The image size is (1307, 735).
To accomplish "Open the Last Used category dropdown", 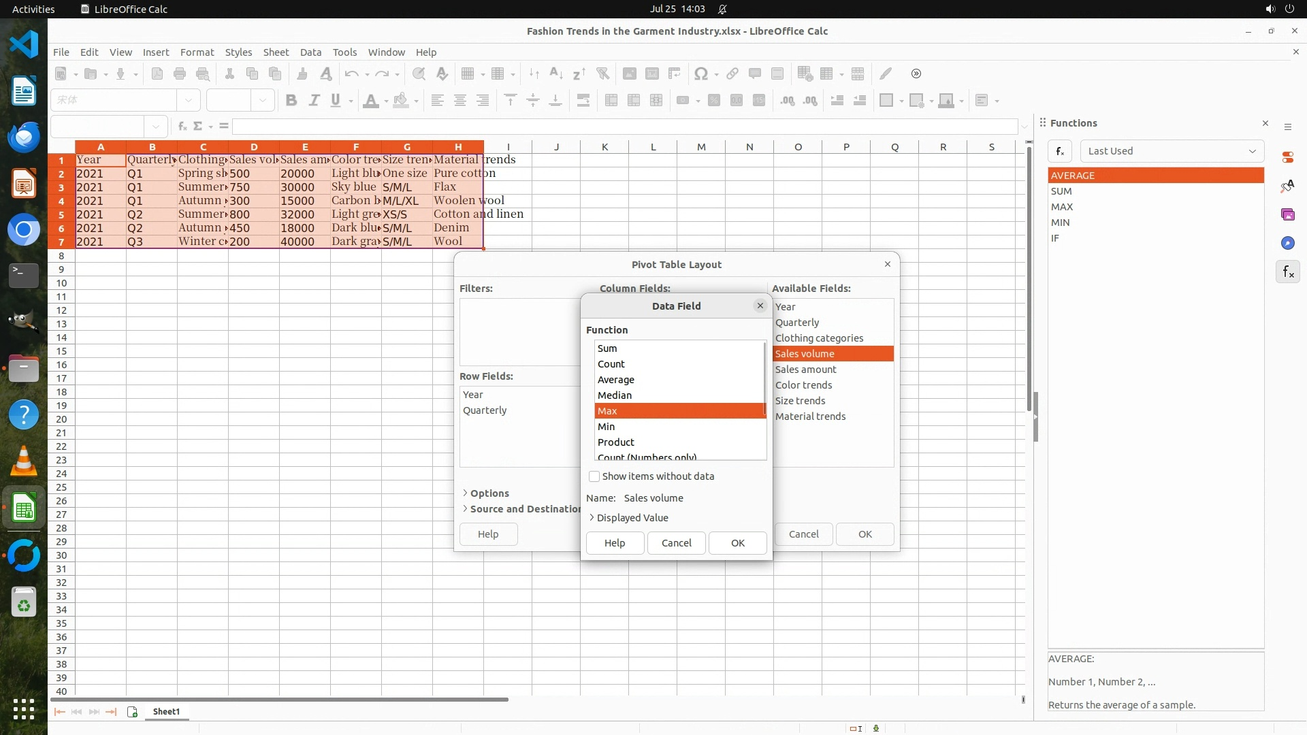I will [1172, 151].
